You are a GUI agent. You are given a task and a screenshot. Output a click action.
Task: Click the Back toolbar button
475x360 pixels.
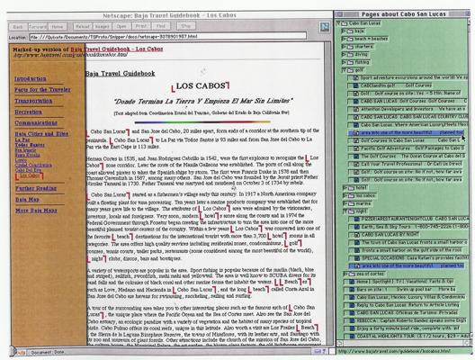point(18,27)
